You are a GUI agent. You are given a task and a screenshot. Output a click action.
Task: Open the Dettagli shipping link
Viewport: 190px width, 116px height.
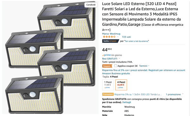pyautogui.click(x=127, y=102)
